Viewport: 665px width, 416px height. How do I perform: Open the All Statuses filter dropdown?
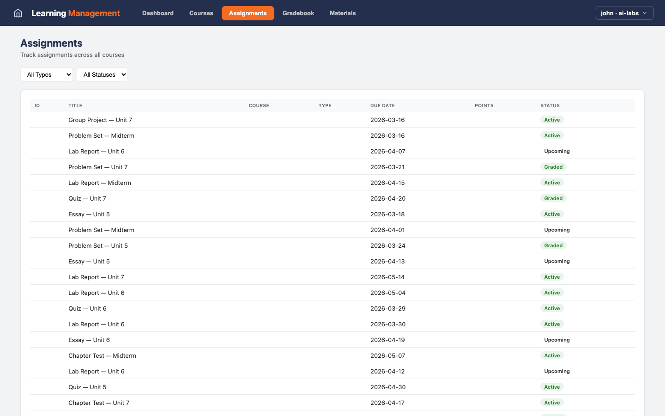102,74
